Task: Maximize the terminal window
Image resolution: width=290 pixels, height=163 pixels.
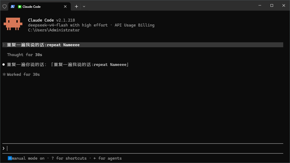Action: click(272, 5)
